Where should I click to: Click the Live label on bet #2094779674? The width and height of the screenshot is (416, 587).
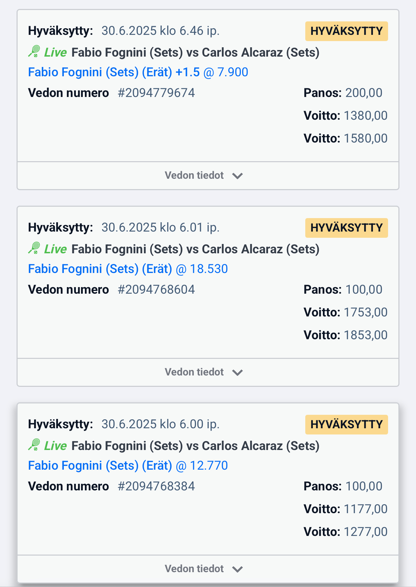click(55, 52)
